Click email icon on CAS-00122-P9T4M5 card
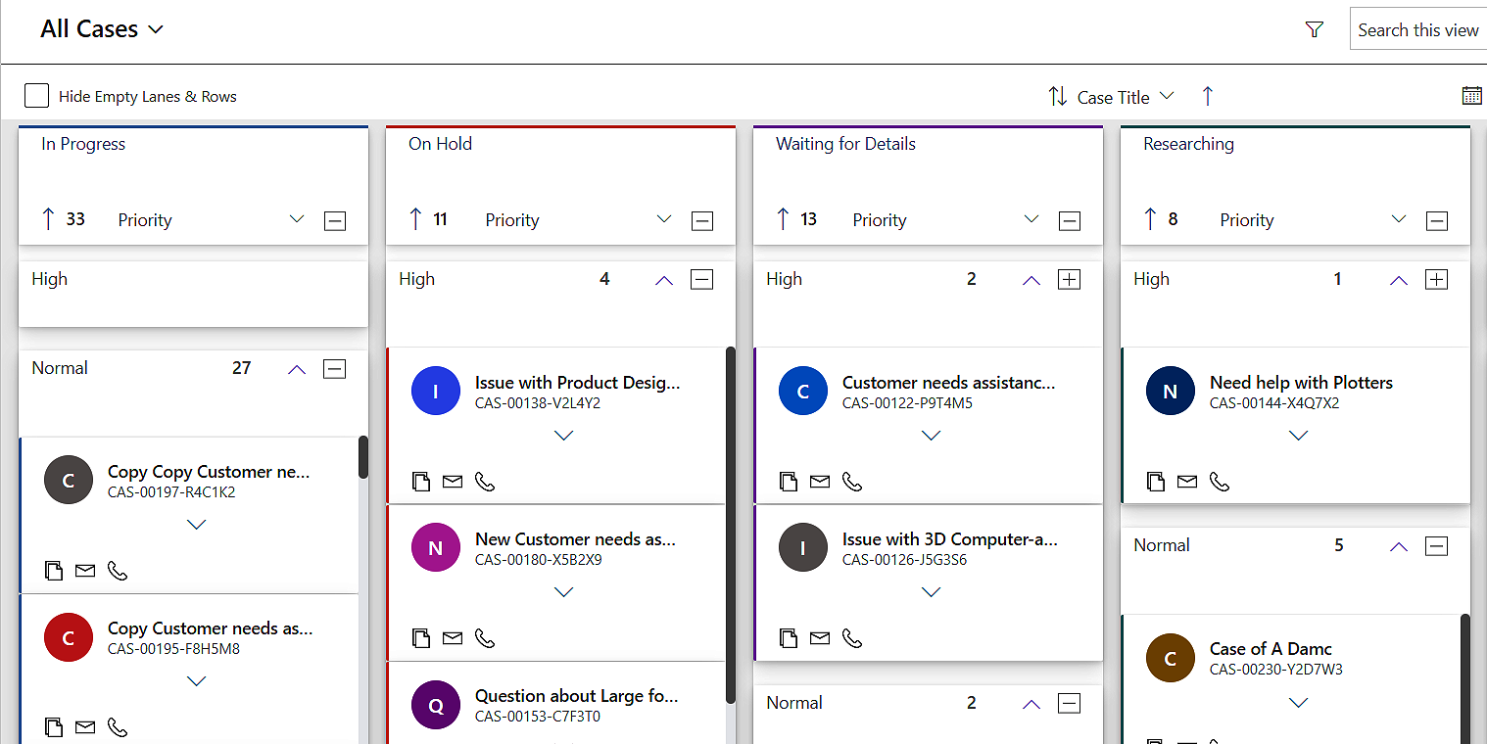 tap(820, 482)
